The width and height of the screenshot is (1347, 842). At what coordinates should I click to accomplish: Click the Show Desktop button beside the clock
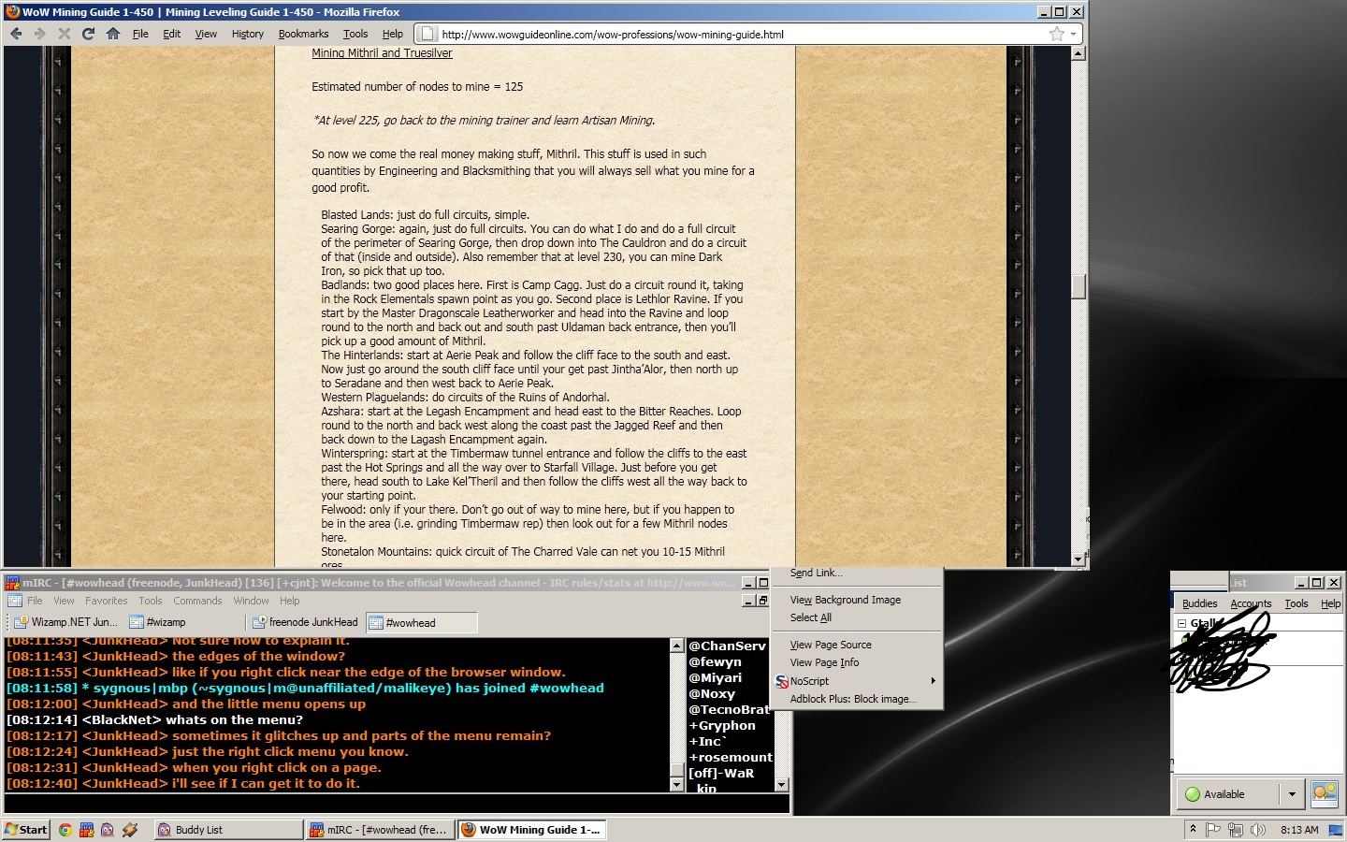pos(1337,830)
